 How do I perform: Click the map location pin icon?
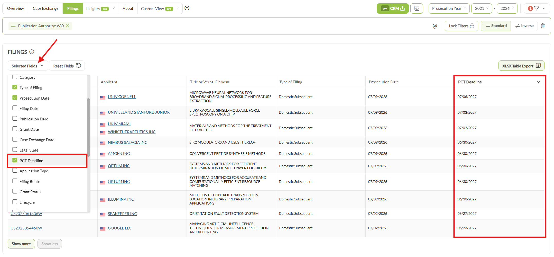[x=435, y=26]
